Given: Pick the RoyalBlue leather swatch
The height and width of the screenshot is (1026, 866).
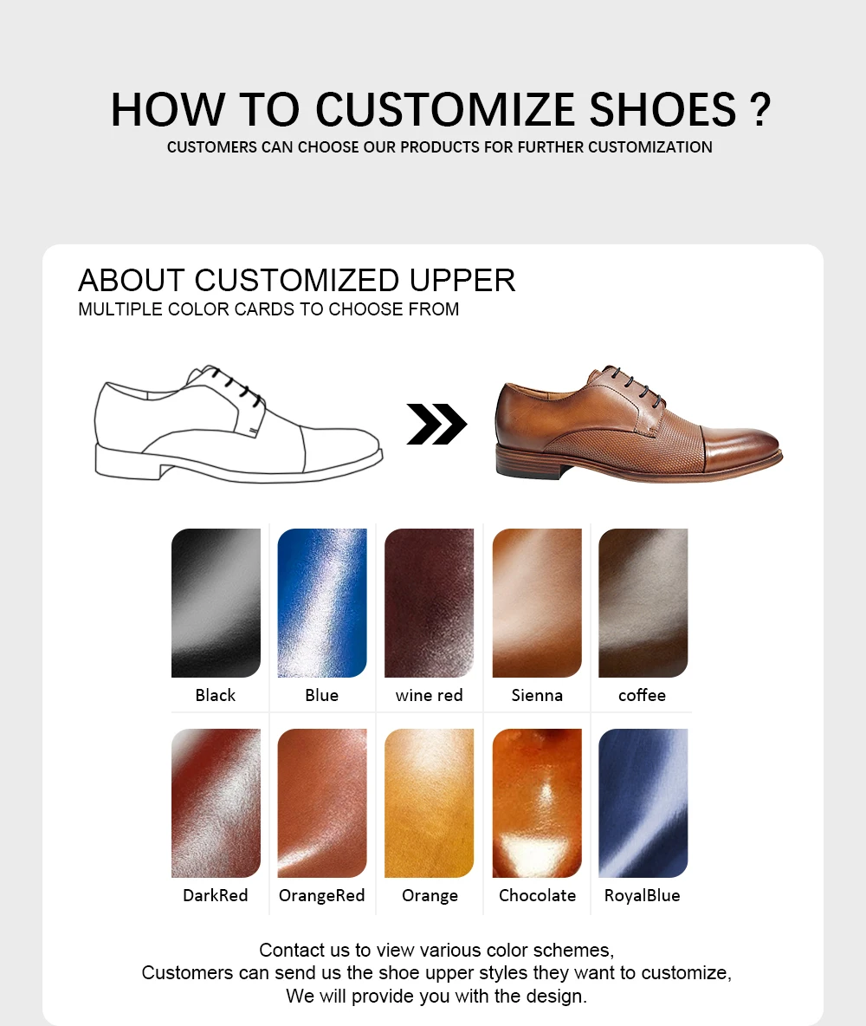Looking at the screenshot, I should pyautogui.click(x=643, y=803).
